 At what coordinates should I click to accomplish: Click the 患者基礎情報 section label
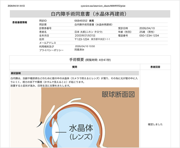click(x=20, y=22)
